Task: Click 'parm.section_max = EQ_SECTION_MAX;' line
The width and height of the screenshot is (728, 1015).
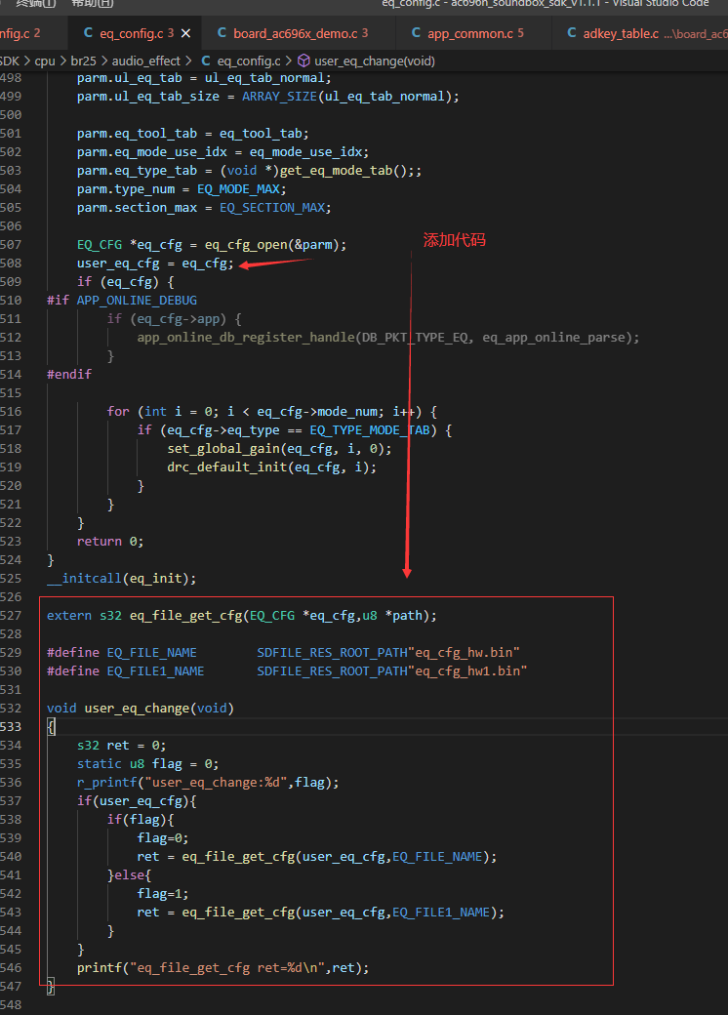Action: pyautogui.click(x=204, y=208)
